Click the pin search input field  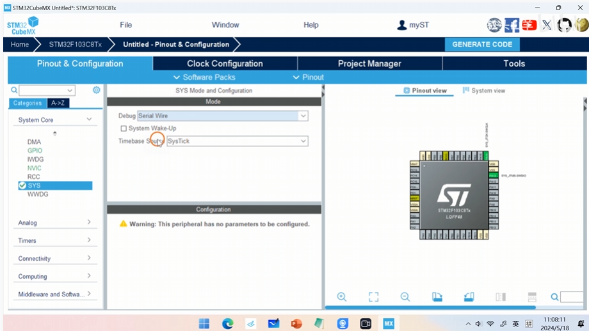[x=572, y=297]
